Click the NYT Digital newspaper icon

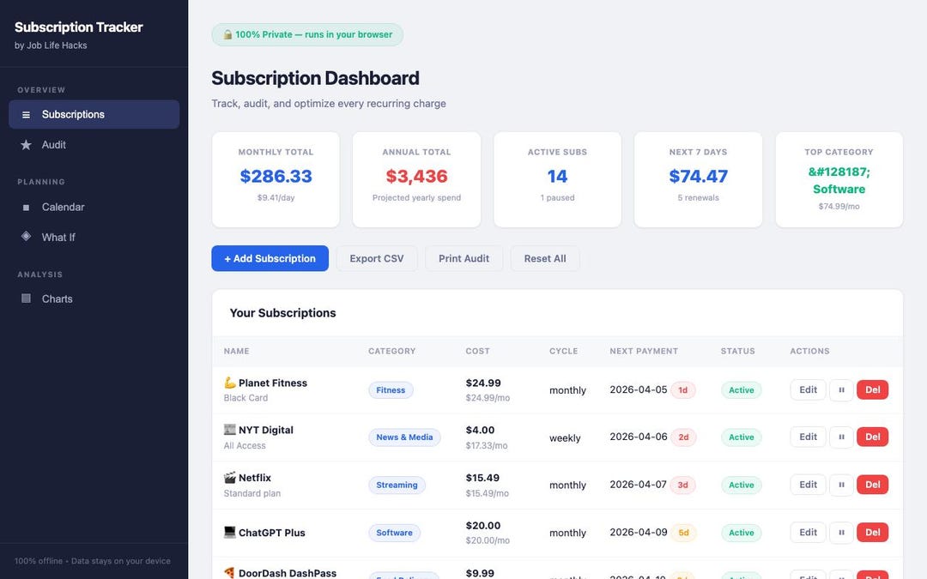coord(230,430)
